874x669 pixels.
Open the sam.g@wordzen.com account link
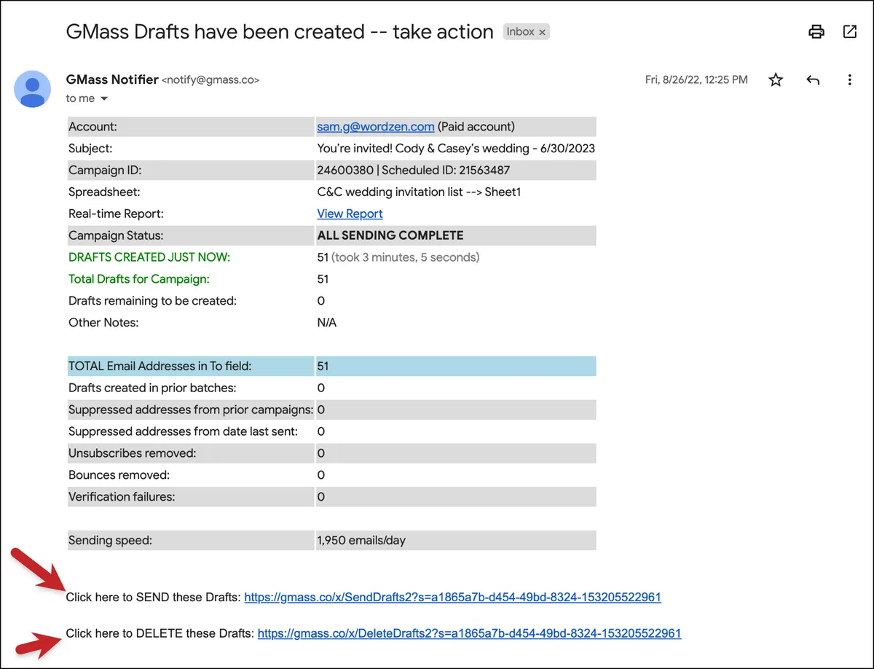(376, 126)
